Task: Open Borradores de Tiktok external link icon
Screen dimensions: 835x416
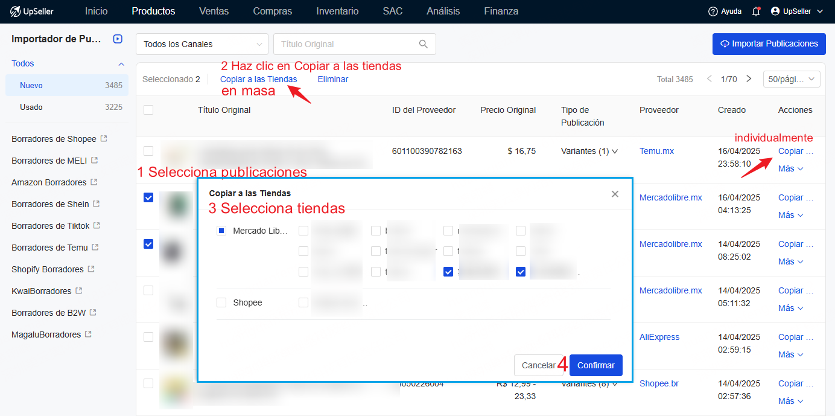Action: (97, 226)
